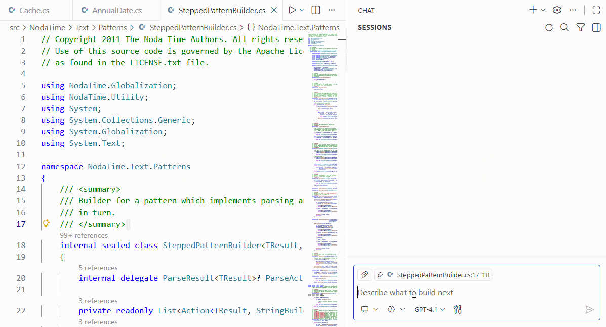The width and height of the screenshot is (606, 327).
Task: Toggle the filter on chat sessions
Action: 580,28
